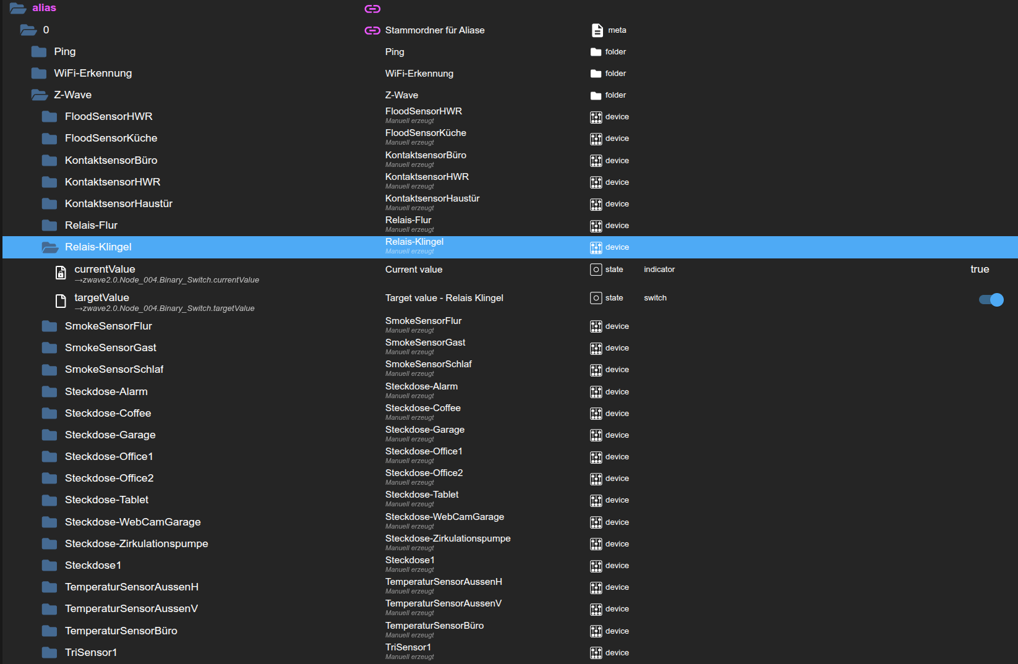Collapse the Relais-Klingel folder
Viewport: 1018px width, 664px height.
point(49,247)
